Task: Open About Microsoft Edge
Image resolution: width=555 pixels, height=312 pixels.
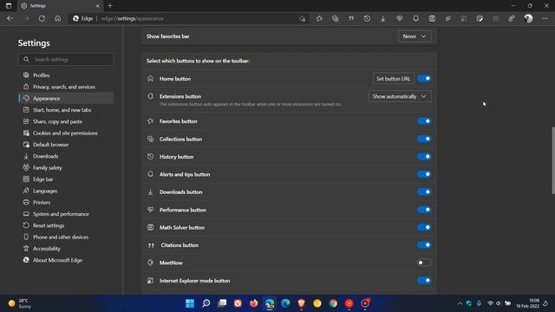Action: click(x=66, y=260)
